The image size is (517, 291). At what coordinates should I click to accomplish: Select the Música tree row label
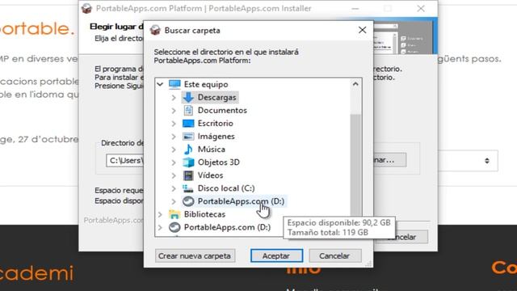point(212,149)
